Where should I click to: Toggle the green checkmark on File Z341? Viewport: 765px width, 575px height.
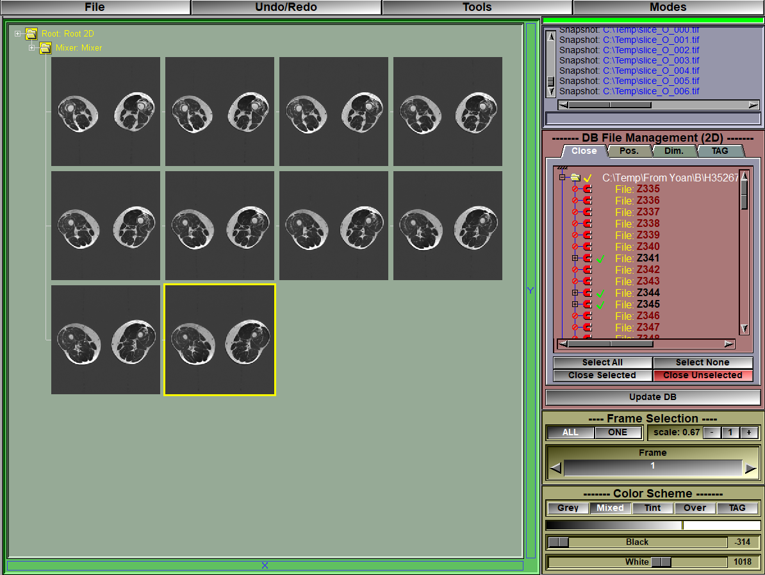(x=600, y=259)
